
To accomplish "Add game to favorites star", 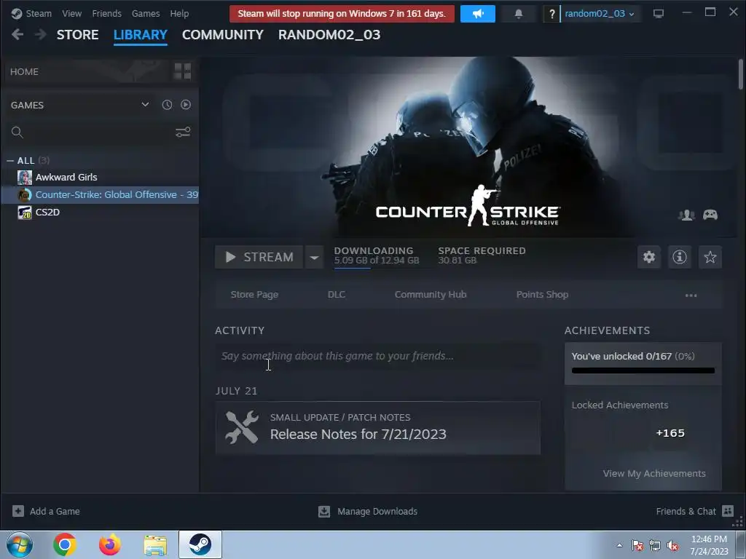I will (x=710, y=257).
